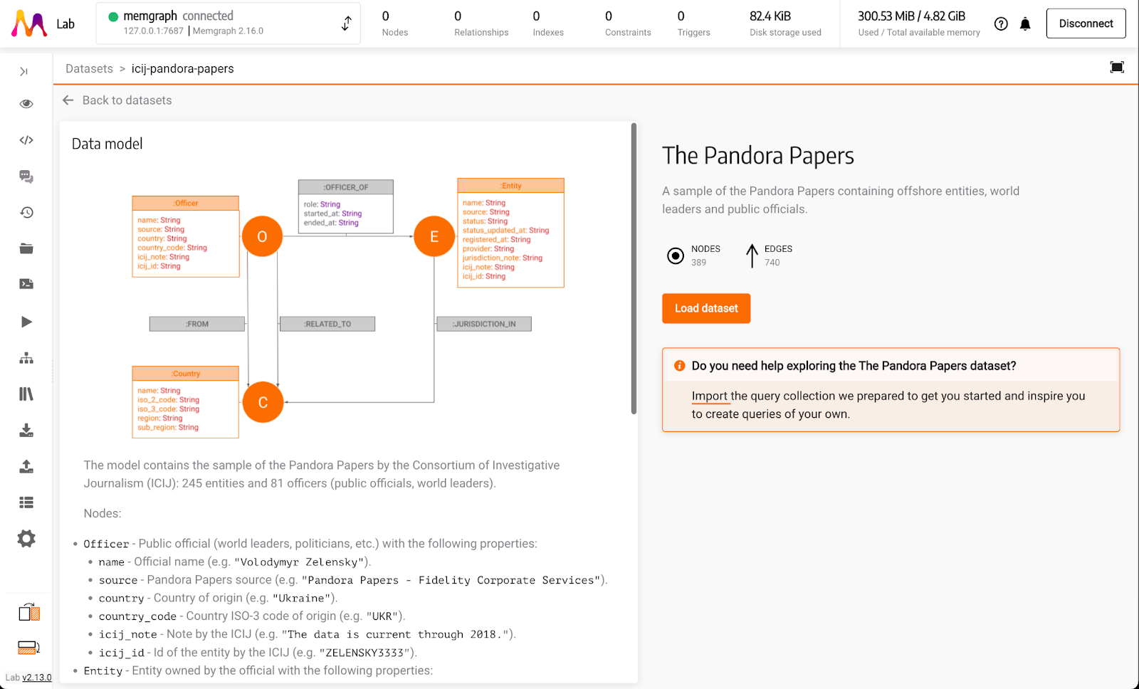Open the upload tray sidebar icon
The image size is (1139, 689).
[x=26, y=466]
